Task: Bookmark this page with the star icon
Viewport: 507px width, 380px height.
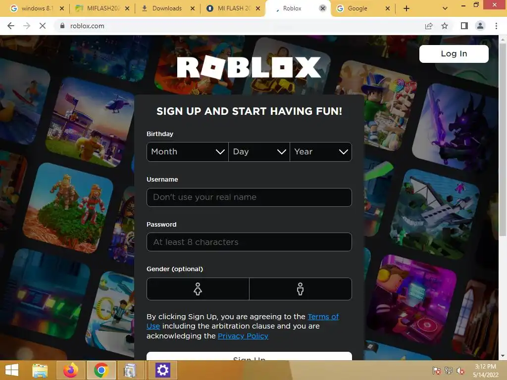Action: [445, 26]
